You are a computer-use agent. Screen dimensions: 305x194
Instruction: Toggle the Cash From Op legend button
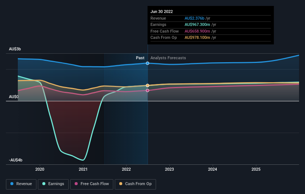135,184
